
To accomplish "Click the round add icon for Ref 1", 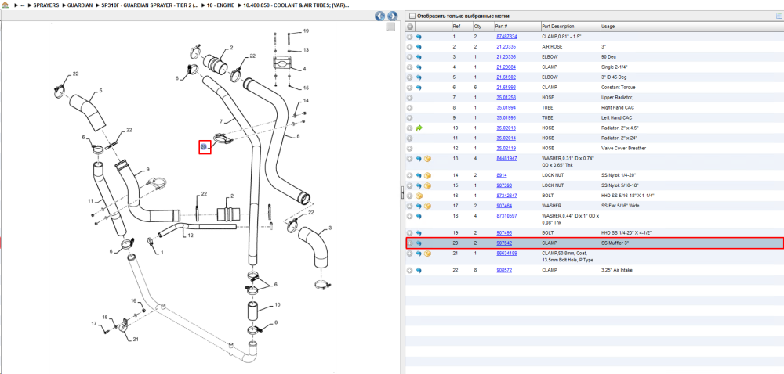I will click(409, 37).
